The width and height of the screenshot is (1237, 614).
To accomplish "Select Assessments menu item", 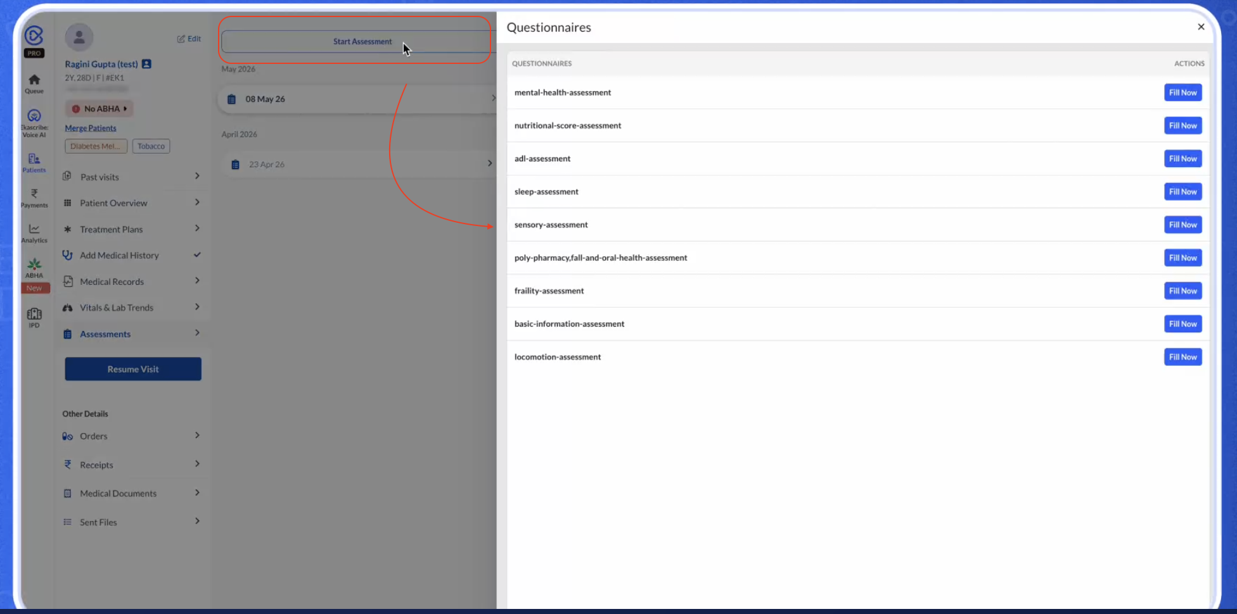I will coord(133,334).
